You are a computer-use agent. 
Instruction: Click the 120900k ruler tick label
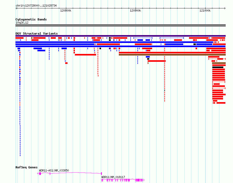(135, 10)
